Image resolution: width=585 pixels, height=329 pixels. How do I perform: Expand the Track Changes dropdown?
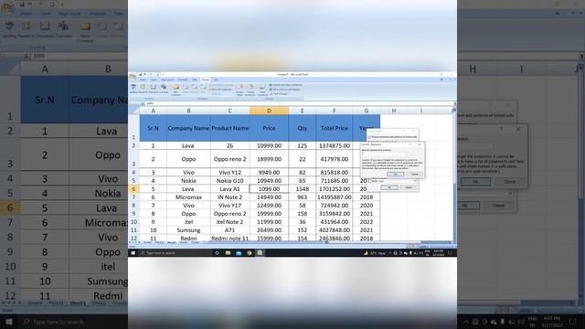pyautogui.click(x=279, y=94)
